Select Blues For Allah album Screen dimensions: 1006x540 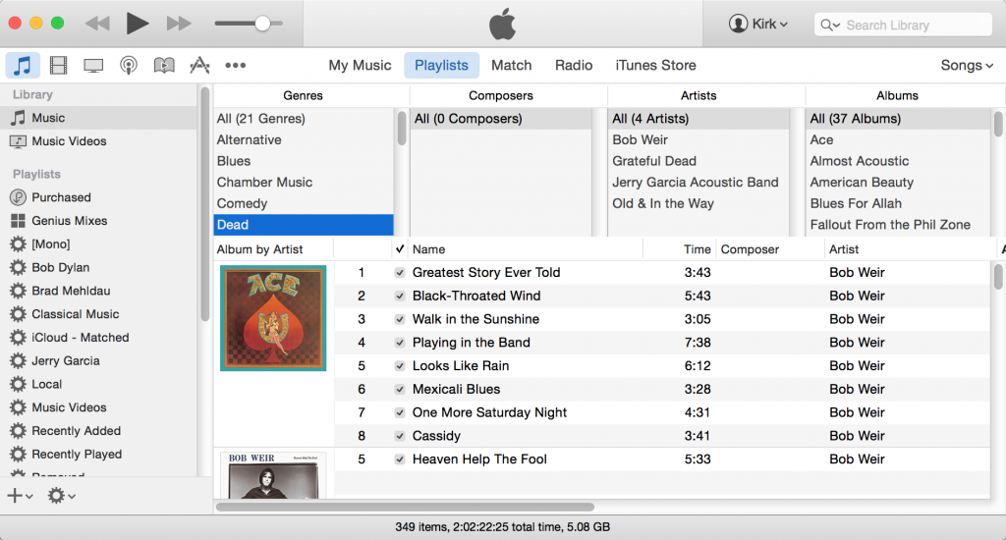pyautogui.click(x=898, y=203)
